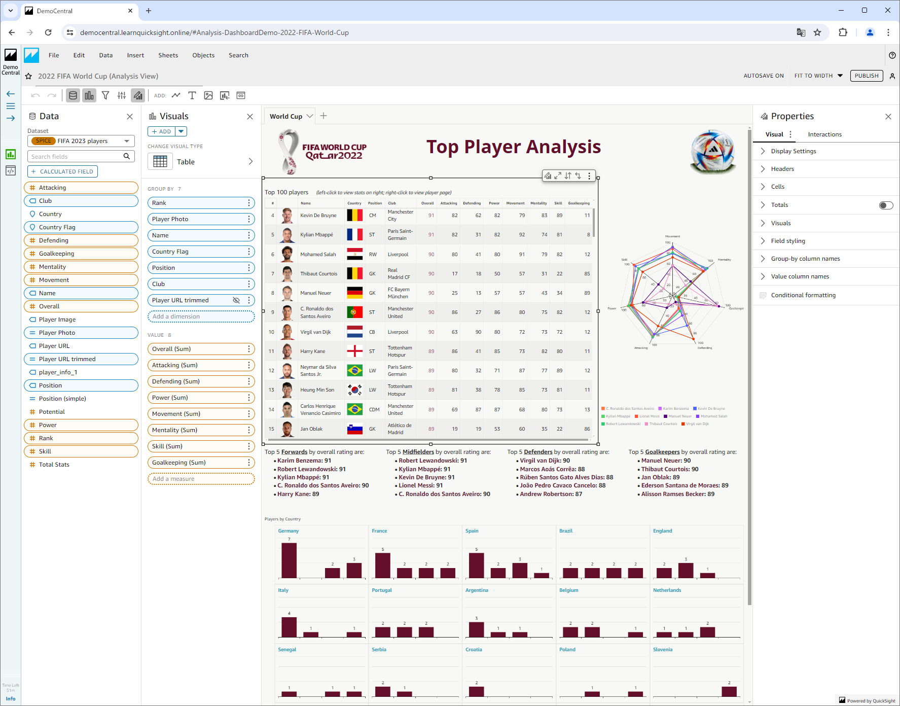
Task: Open the sort arrows on table visual
Action: [568, 175]
